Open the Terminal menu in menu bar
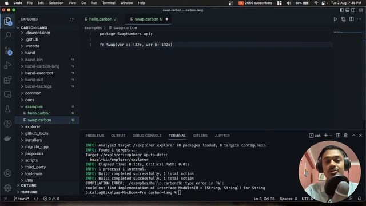This screenshot has height=206, width=366. point(109,3)
